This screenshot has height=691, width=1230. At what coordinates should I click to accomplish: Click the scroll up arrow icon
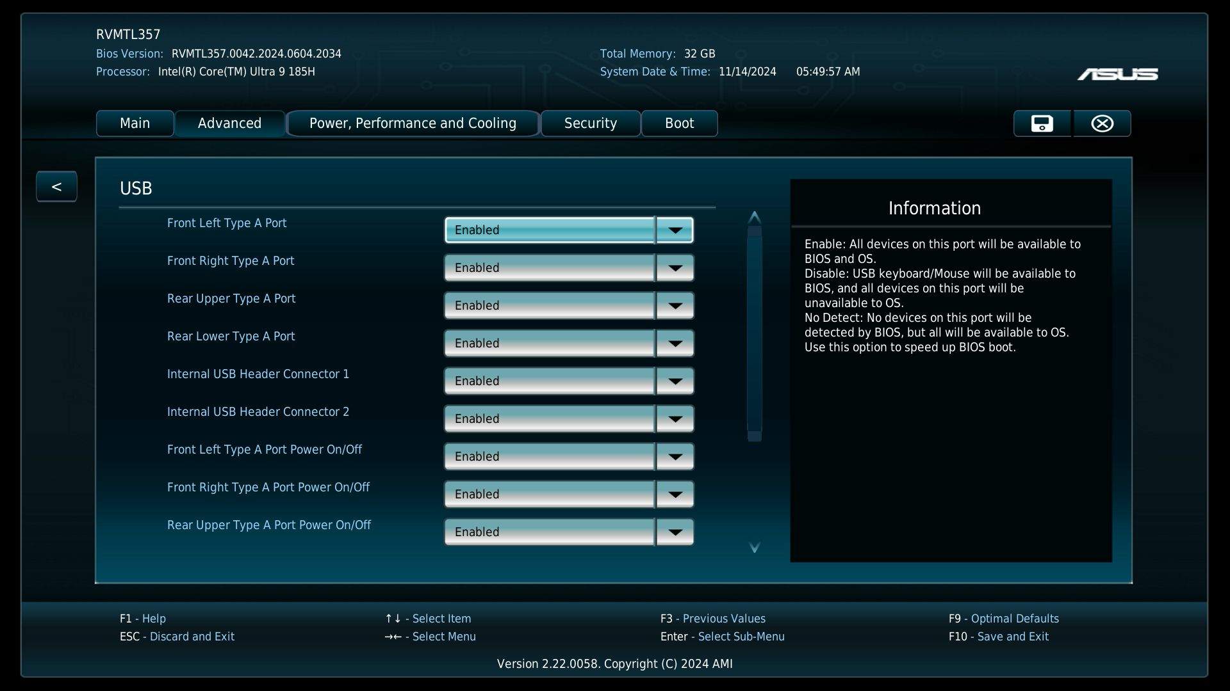(755, 217)
